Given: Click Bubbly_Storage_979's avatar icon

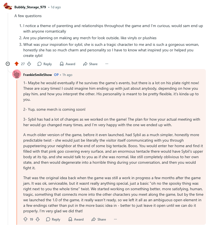Looking at the screenshot, I should (7, 7).
